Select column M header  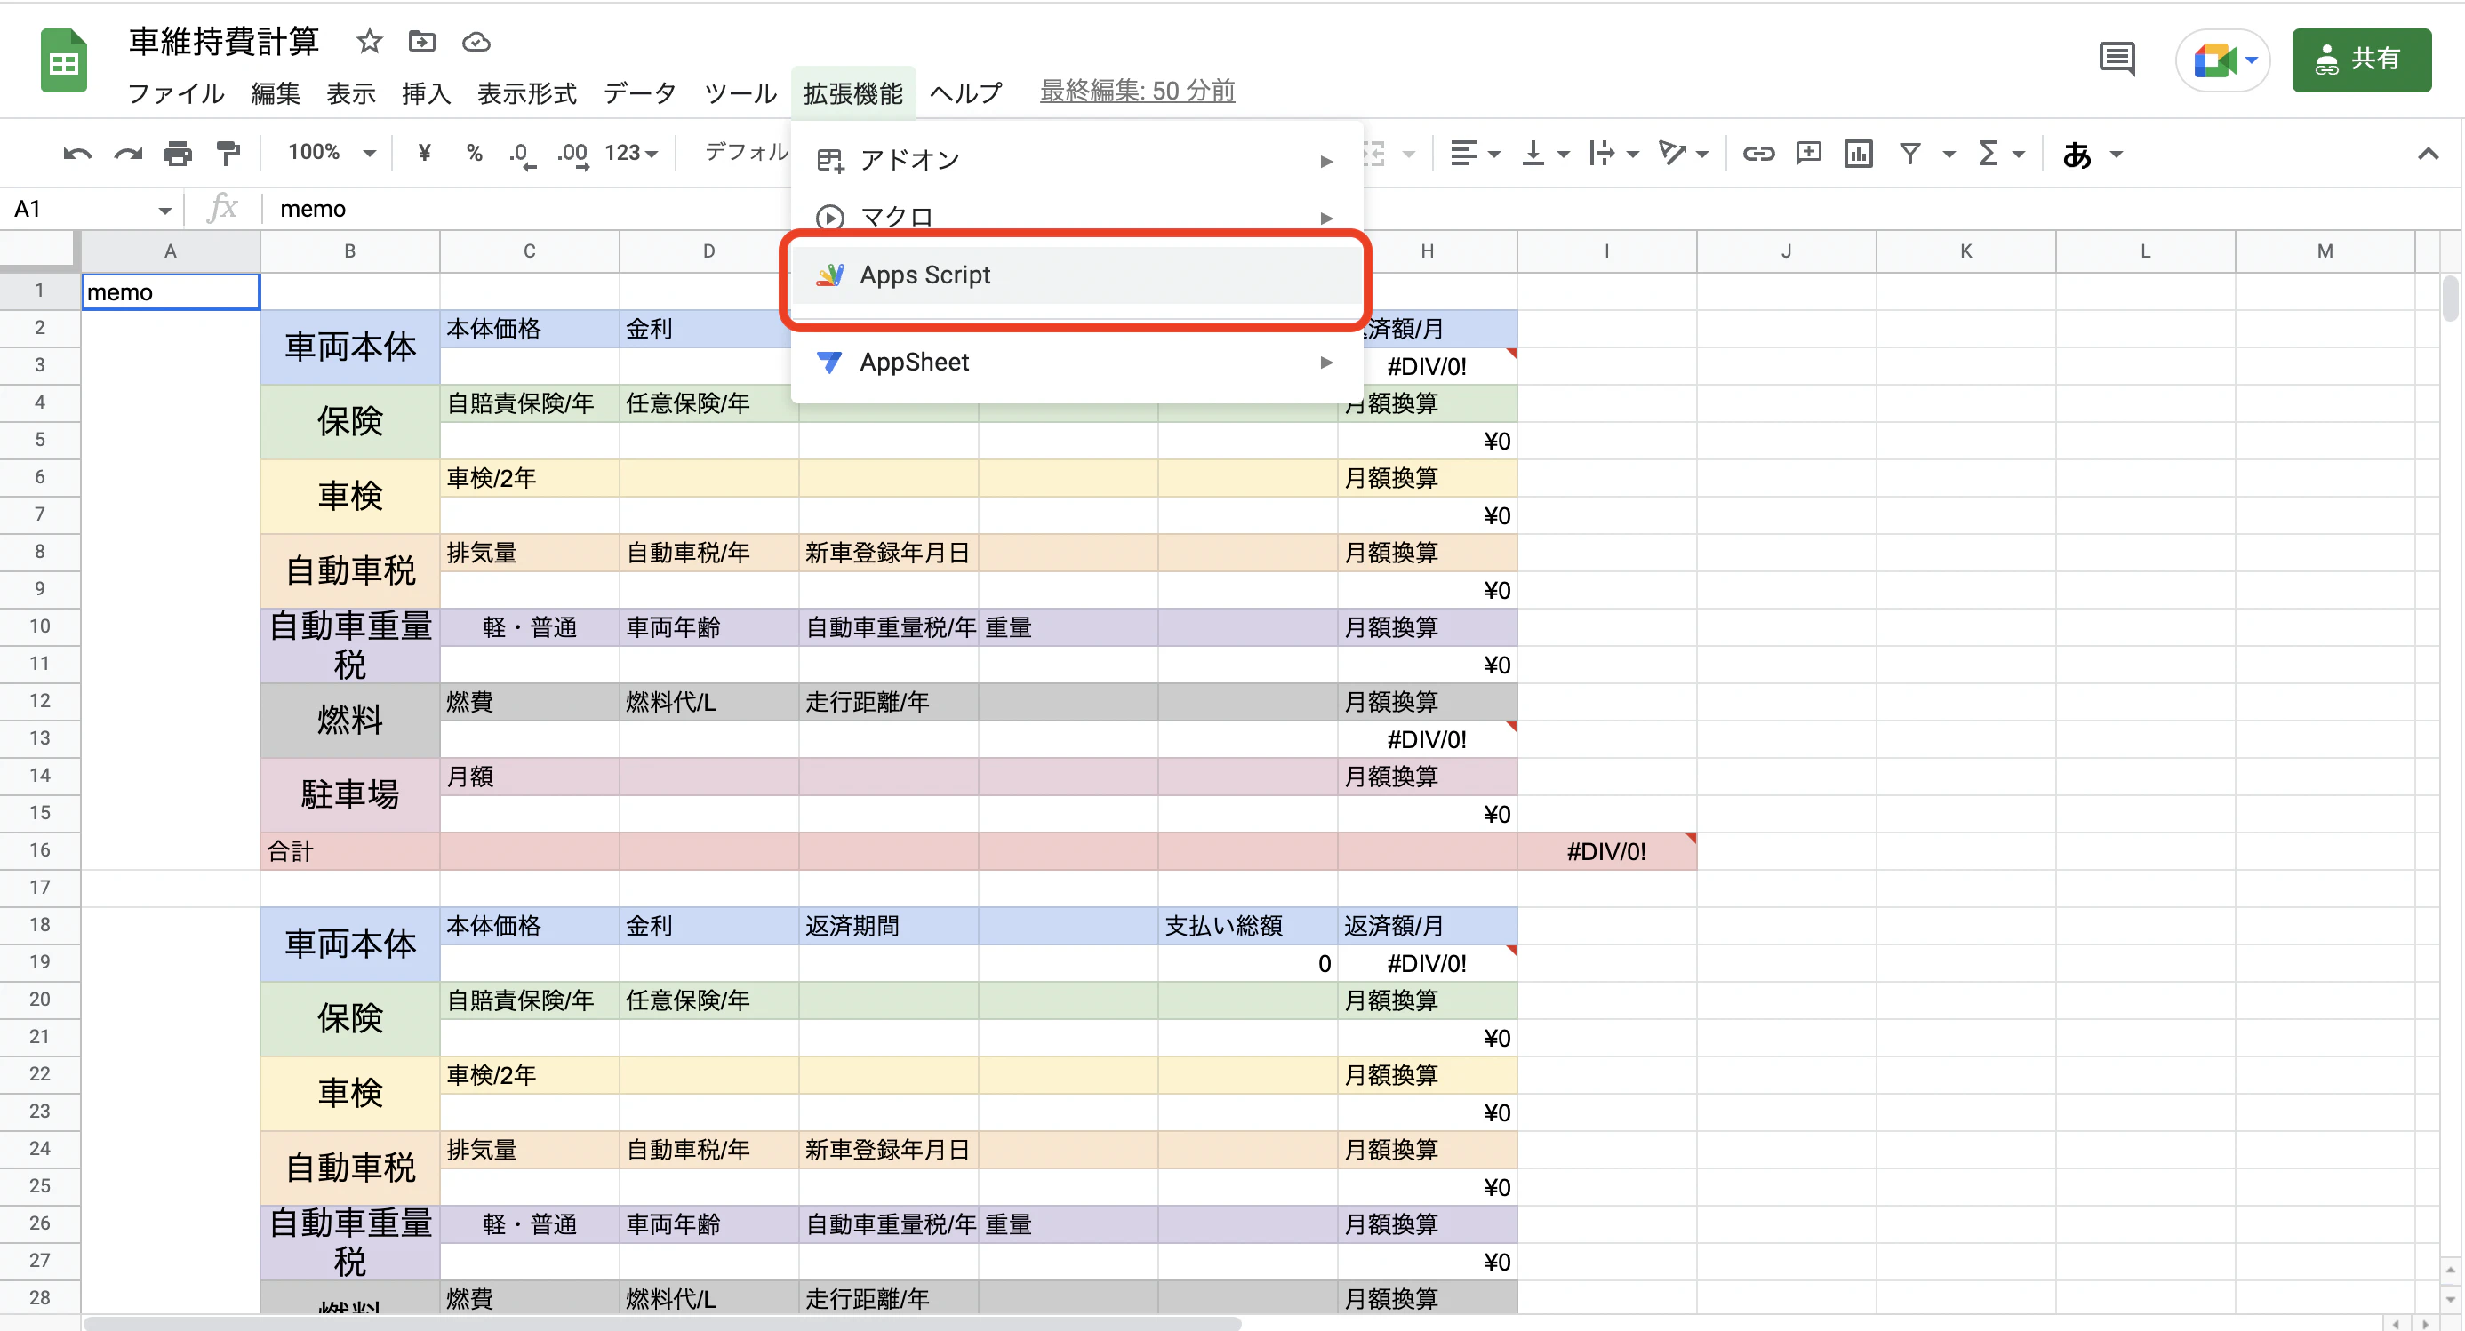pyautogui.click(x=2325, y=251)
